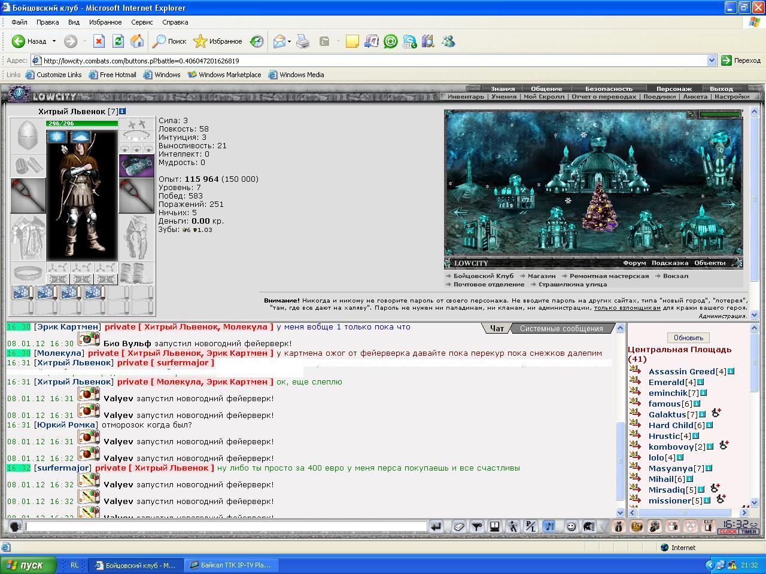Click the IE Home button

[137, 41]
